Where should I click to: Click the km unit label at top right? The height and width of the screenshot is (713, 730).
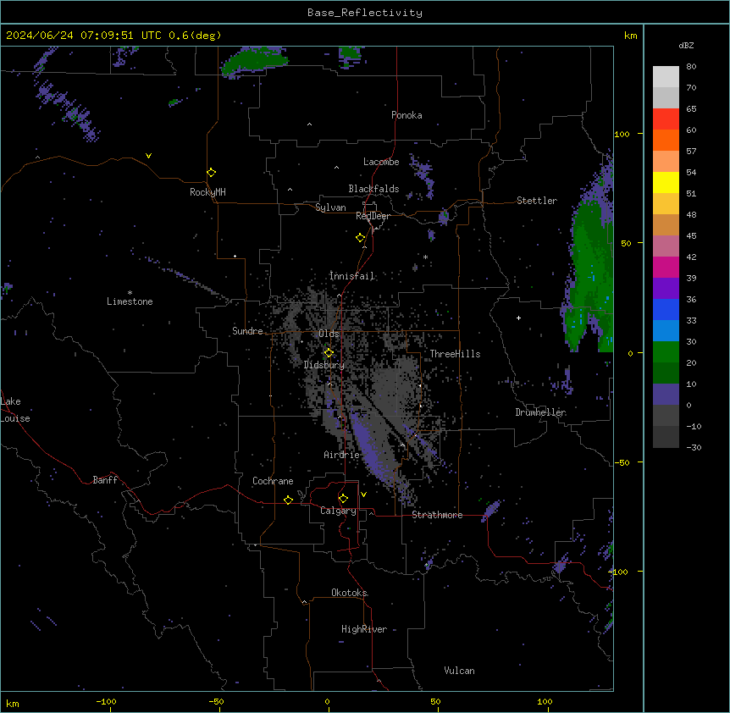(630, 36)
